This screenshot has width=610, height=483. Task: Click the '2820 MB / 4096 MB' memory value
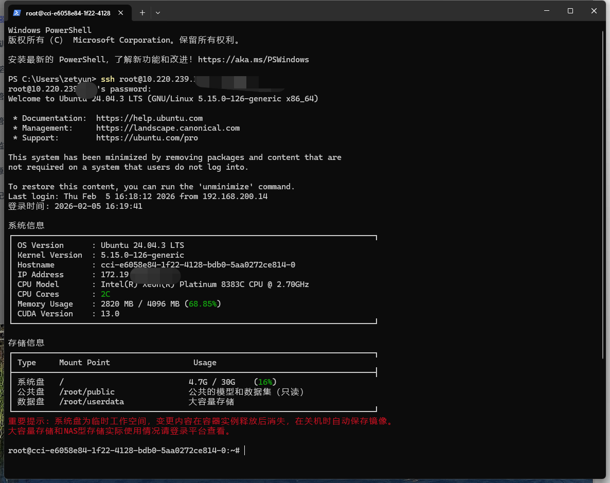[x=140, y=304]
